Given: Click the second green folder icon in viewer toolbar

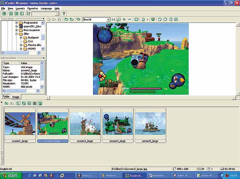Looking at the screenshot, I should point(72,19).
